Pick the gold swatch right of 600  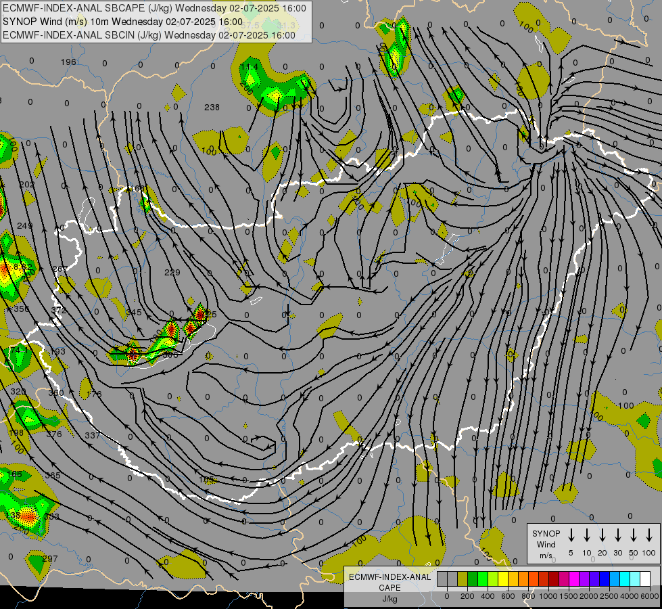pyautogui.click(x=513, y=579)
